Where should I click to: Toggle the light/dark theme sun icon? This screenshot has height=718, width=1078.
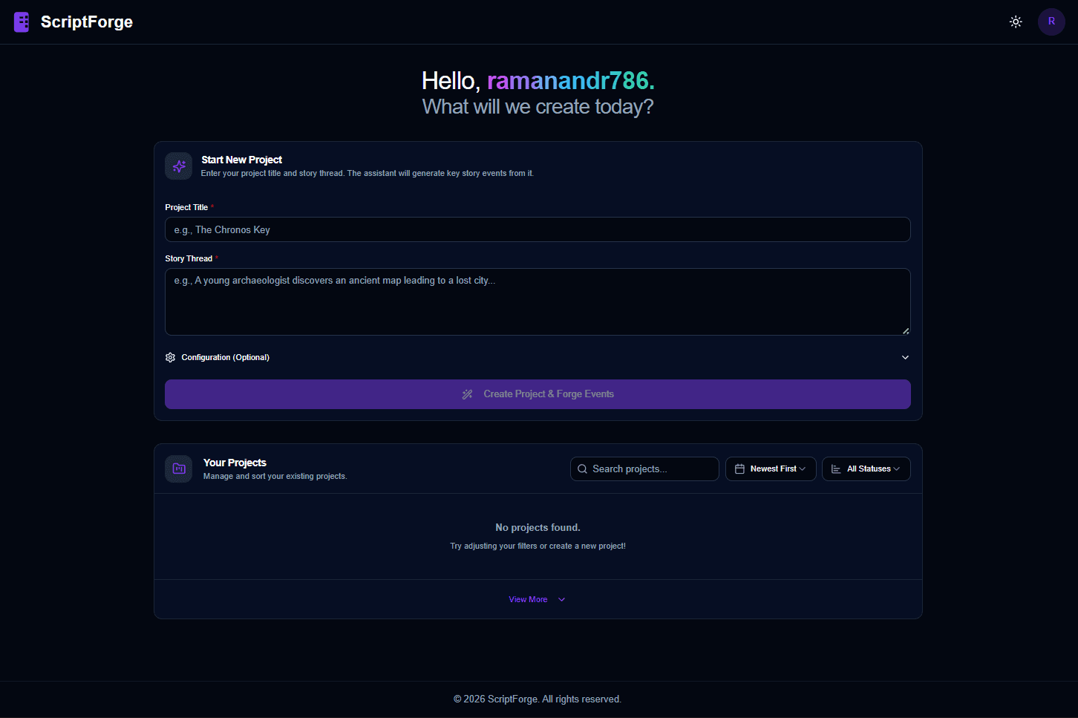point(1016,22)
